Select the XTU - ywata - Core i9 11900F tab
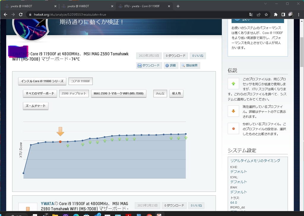Image resolution: width=304 pixels, height=216 pixels. [x=144, y=6]
